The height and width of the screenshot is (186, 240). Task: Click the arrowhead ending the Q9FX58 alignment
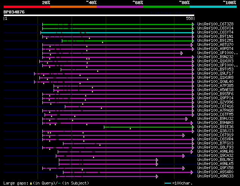(184, 168)
